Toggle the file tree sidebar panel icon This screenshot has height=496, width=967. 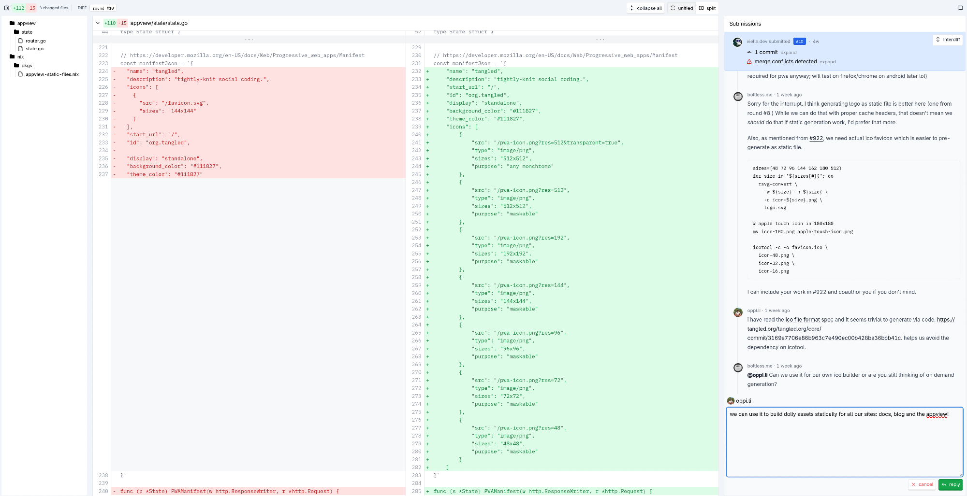(7, 8)
